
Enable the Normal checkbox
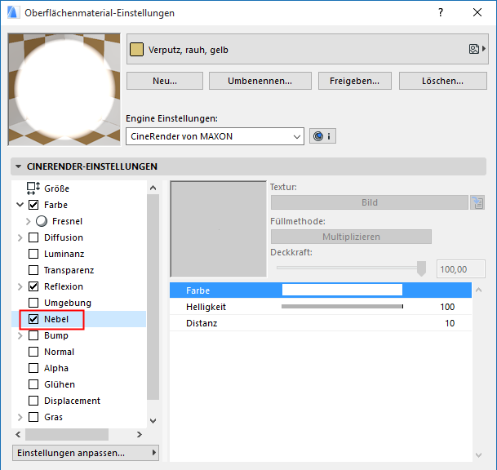[x=33, y=352]
